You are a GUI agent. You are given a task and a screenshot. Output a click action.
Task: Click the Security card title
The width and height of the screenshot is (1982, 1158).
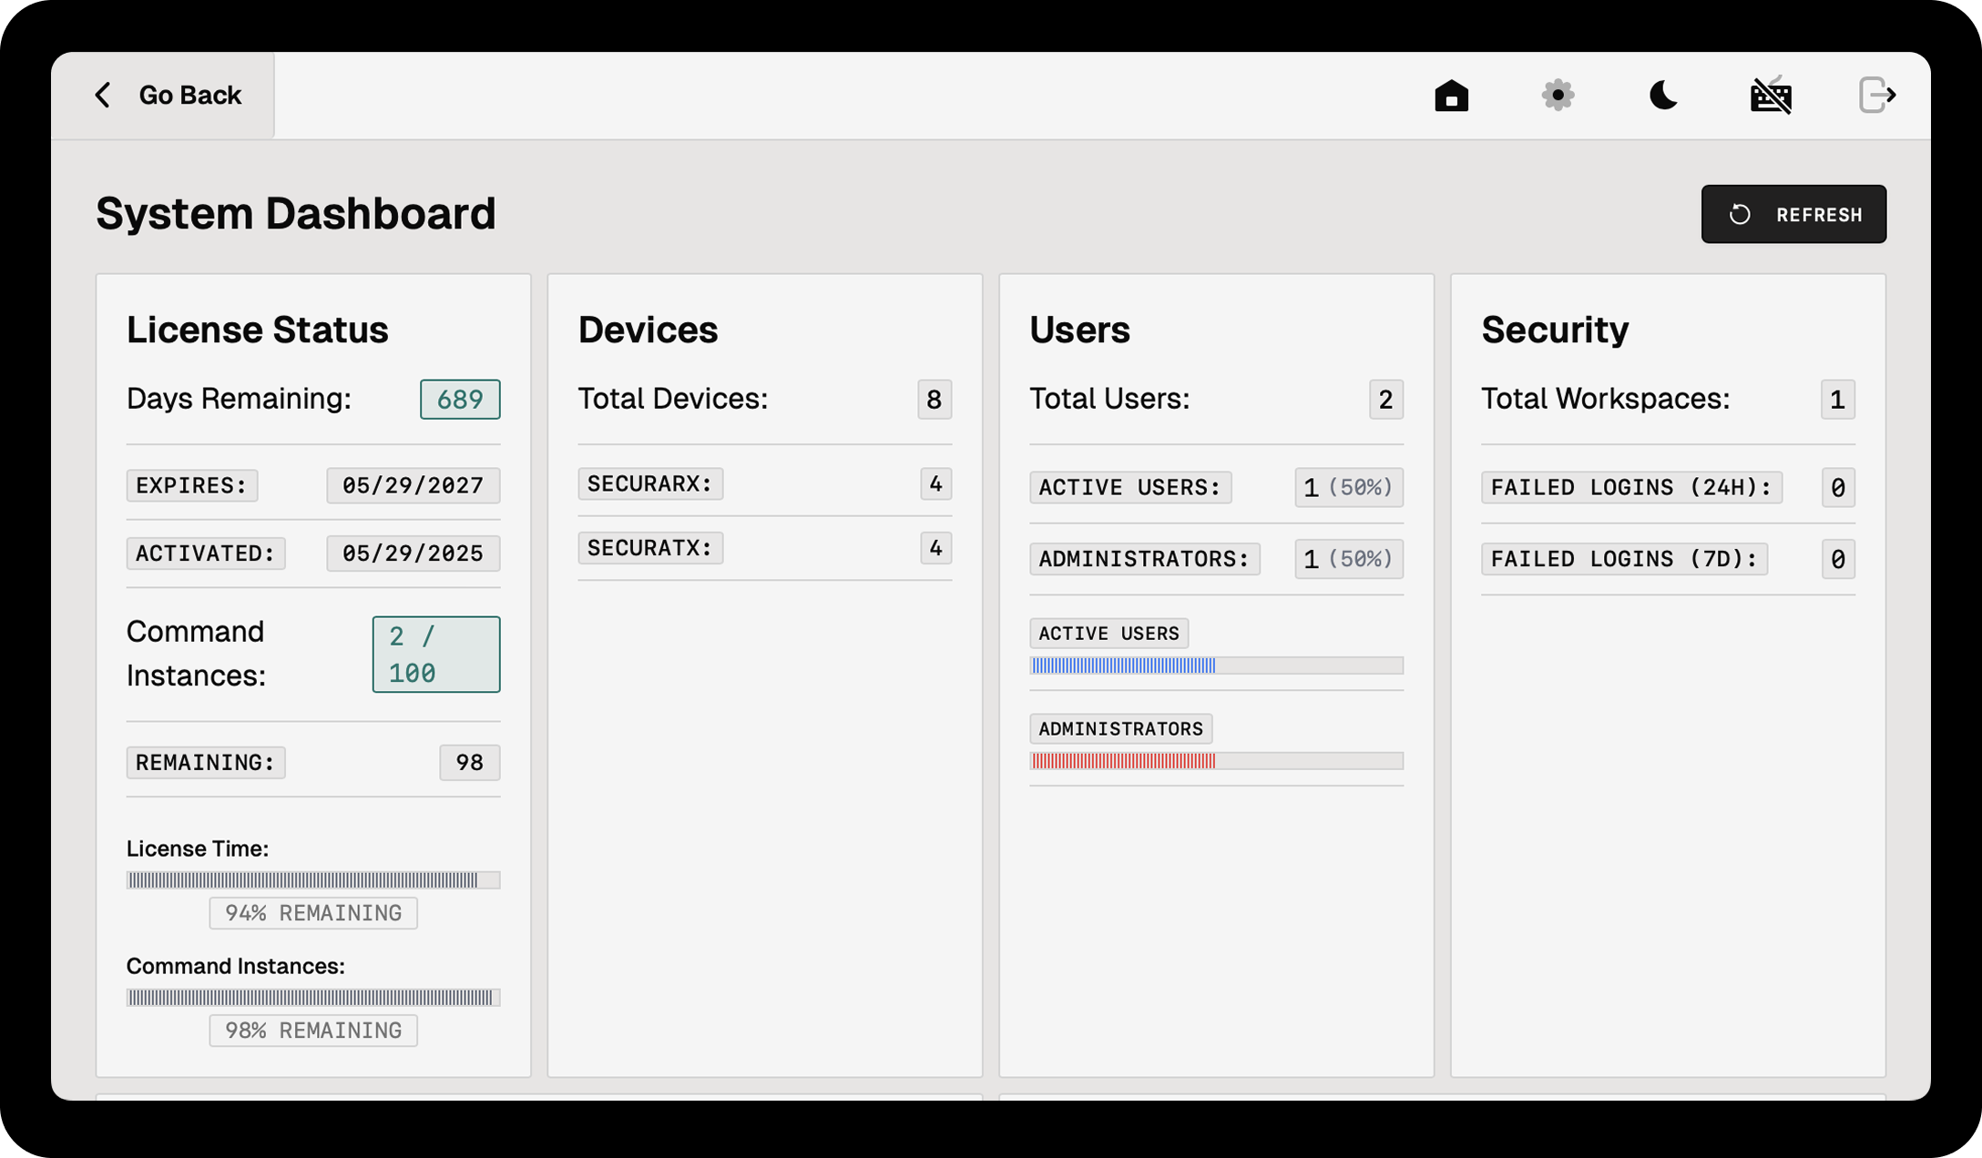(1555, 330)
